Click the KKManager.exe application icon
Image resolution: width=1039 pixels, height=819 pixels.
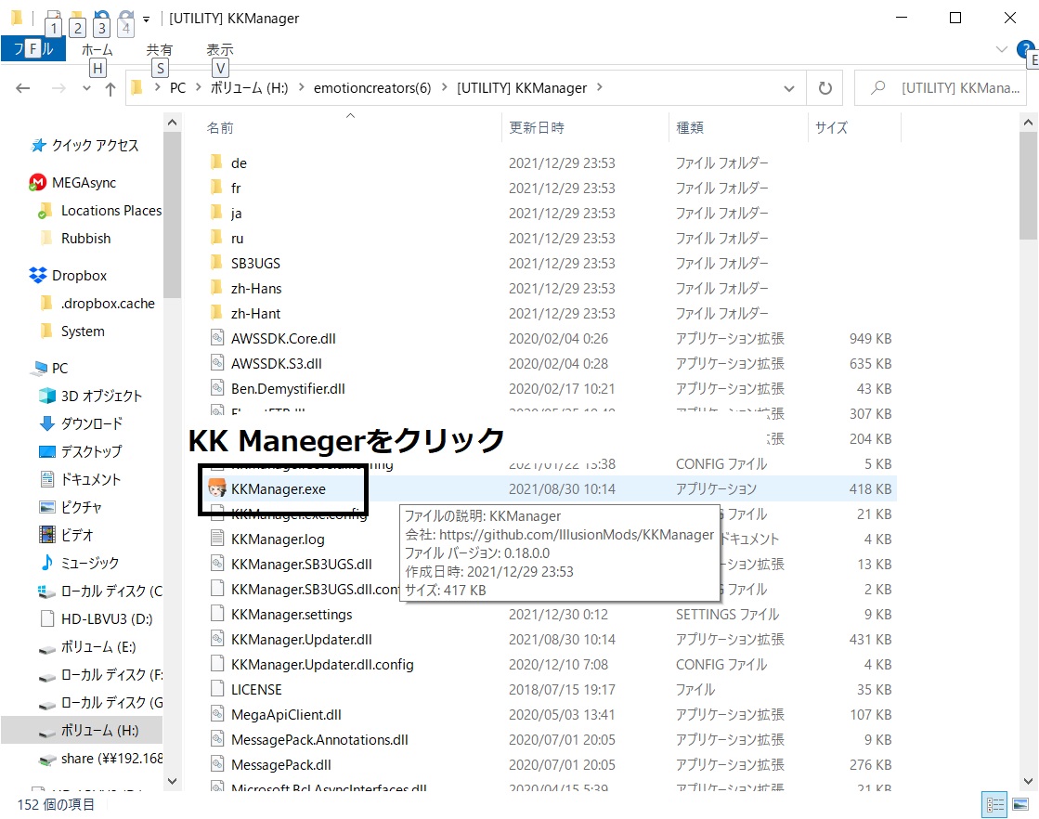click(217, 489)
